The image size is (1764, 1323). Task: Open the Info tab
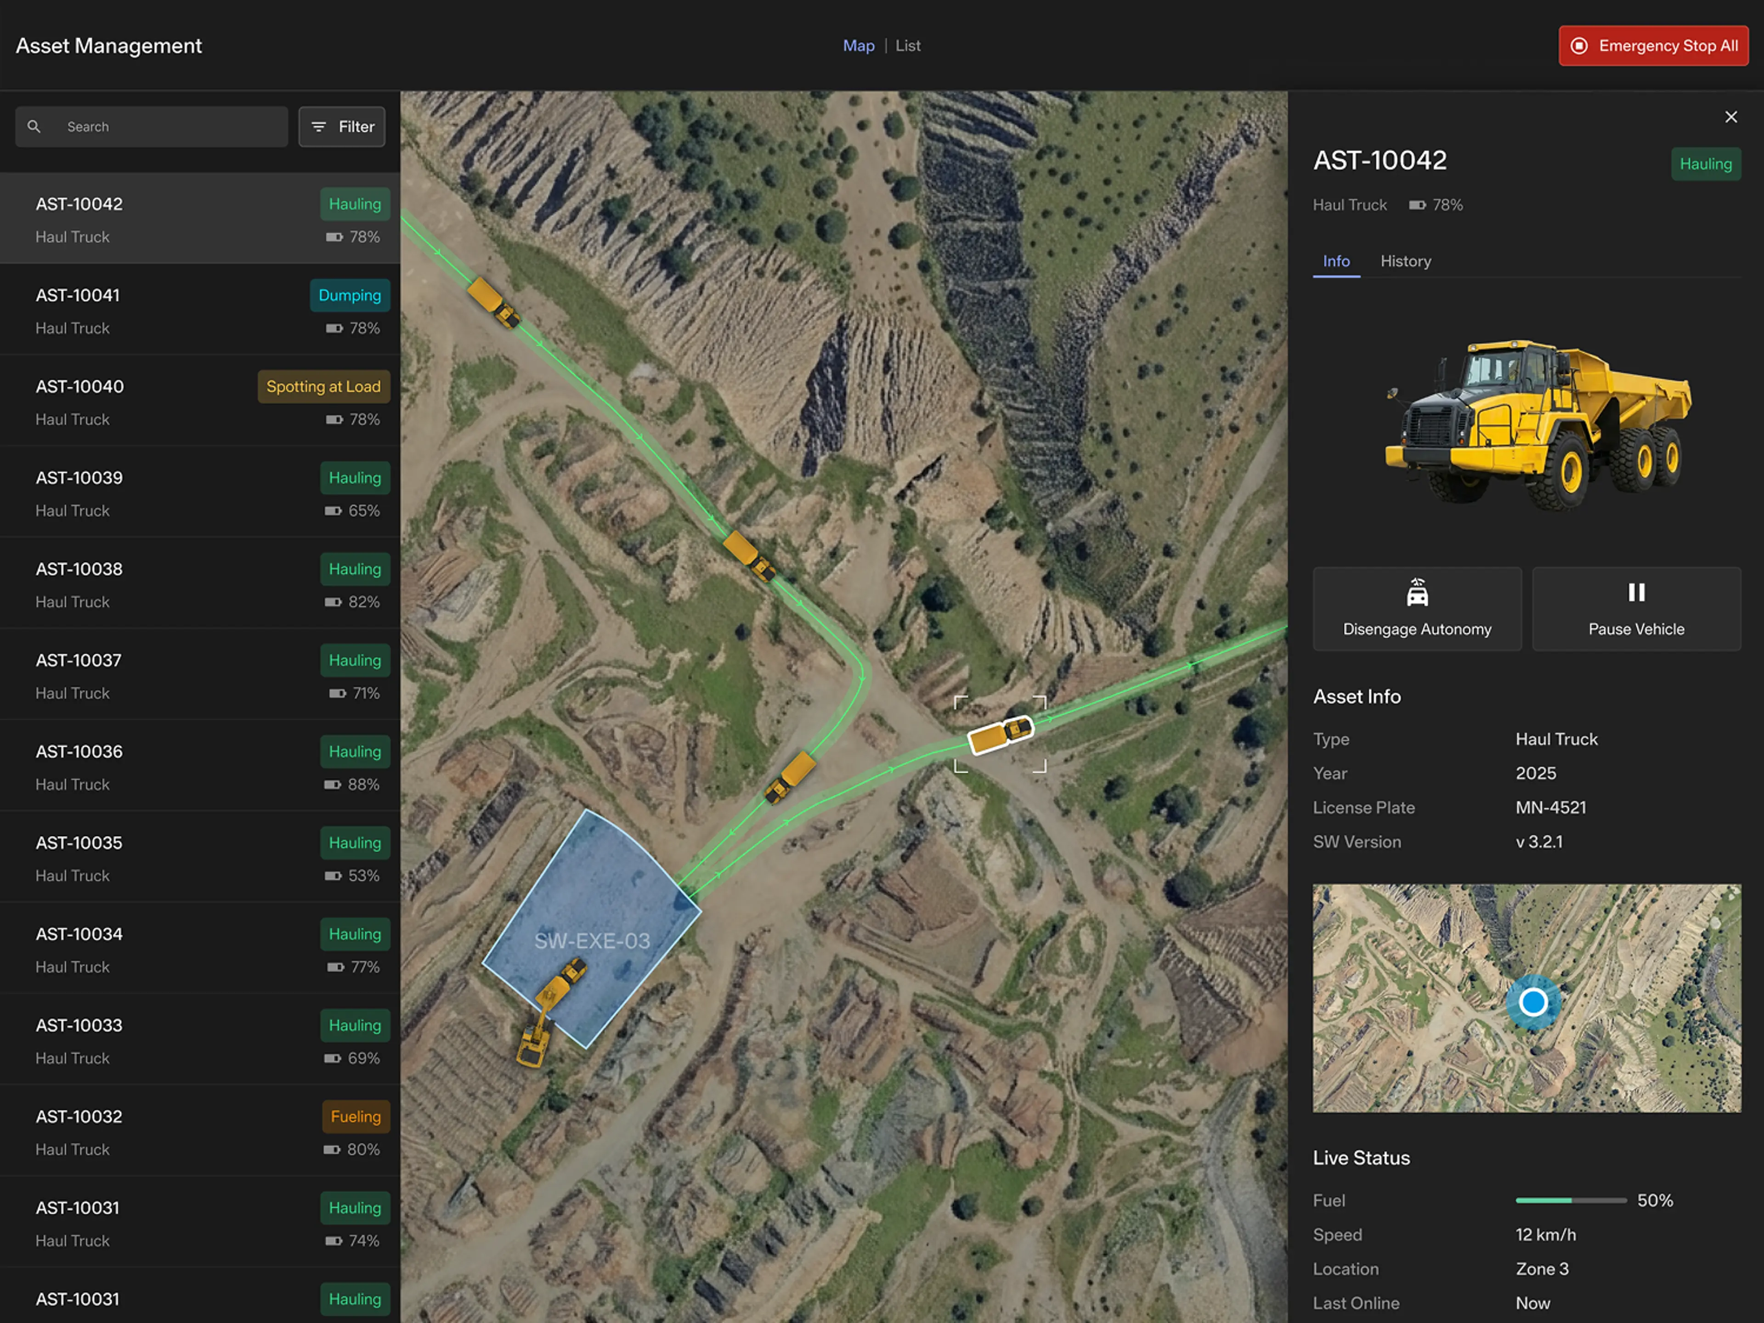point(1337,261)
